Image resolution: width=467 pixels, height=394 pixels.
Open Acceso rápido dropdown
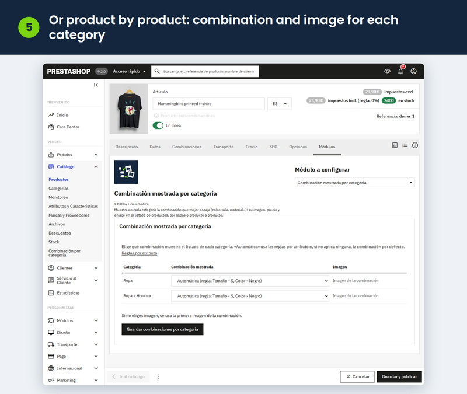[x=129, y=71]
